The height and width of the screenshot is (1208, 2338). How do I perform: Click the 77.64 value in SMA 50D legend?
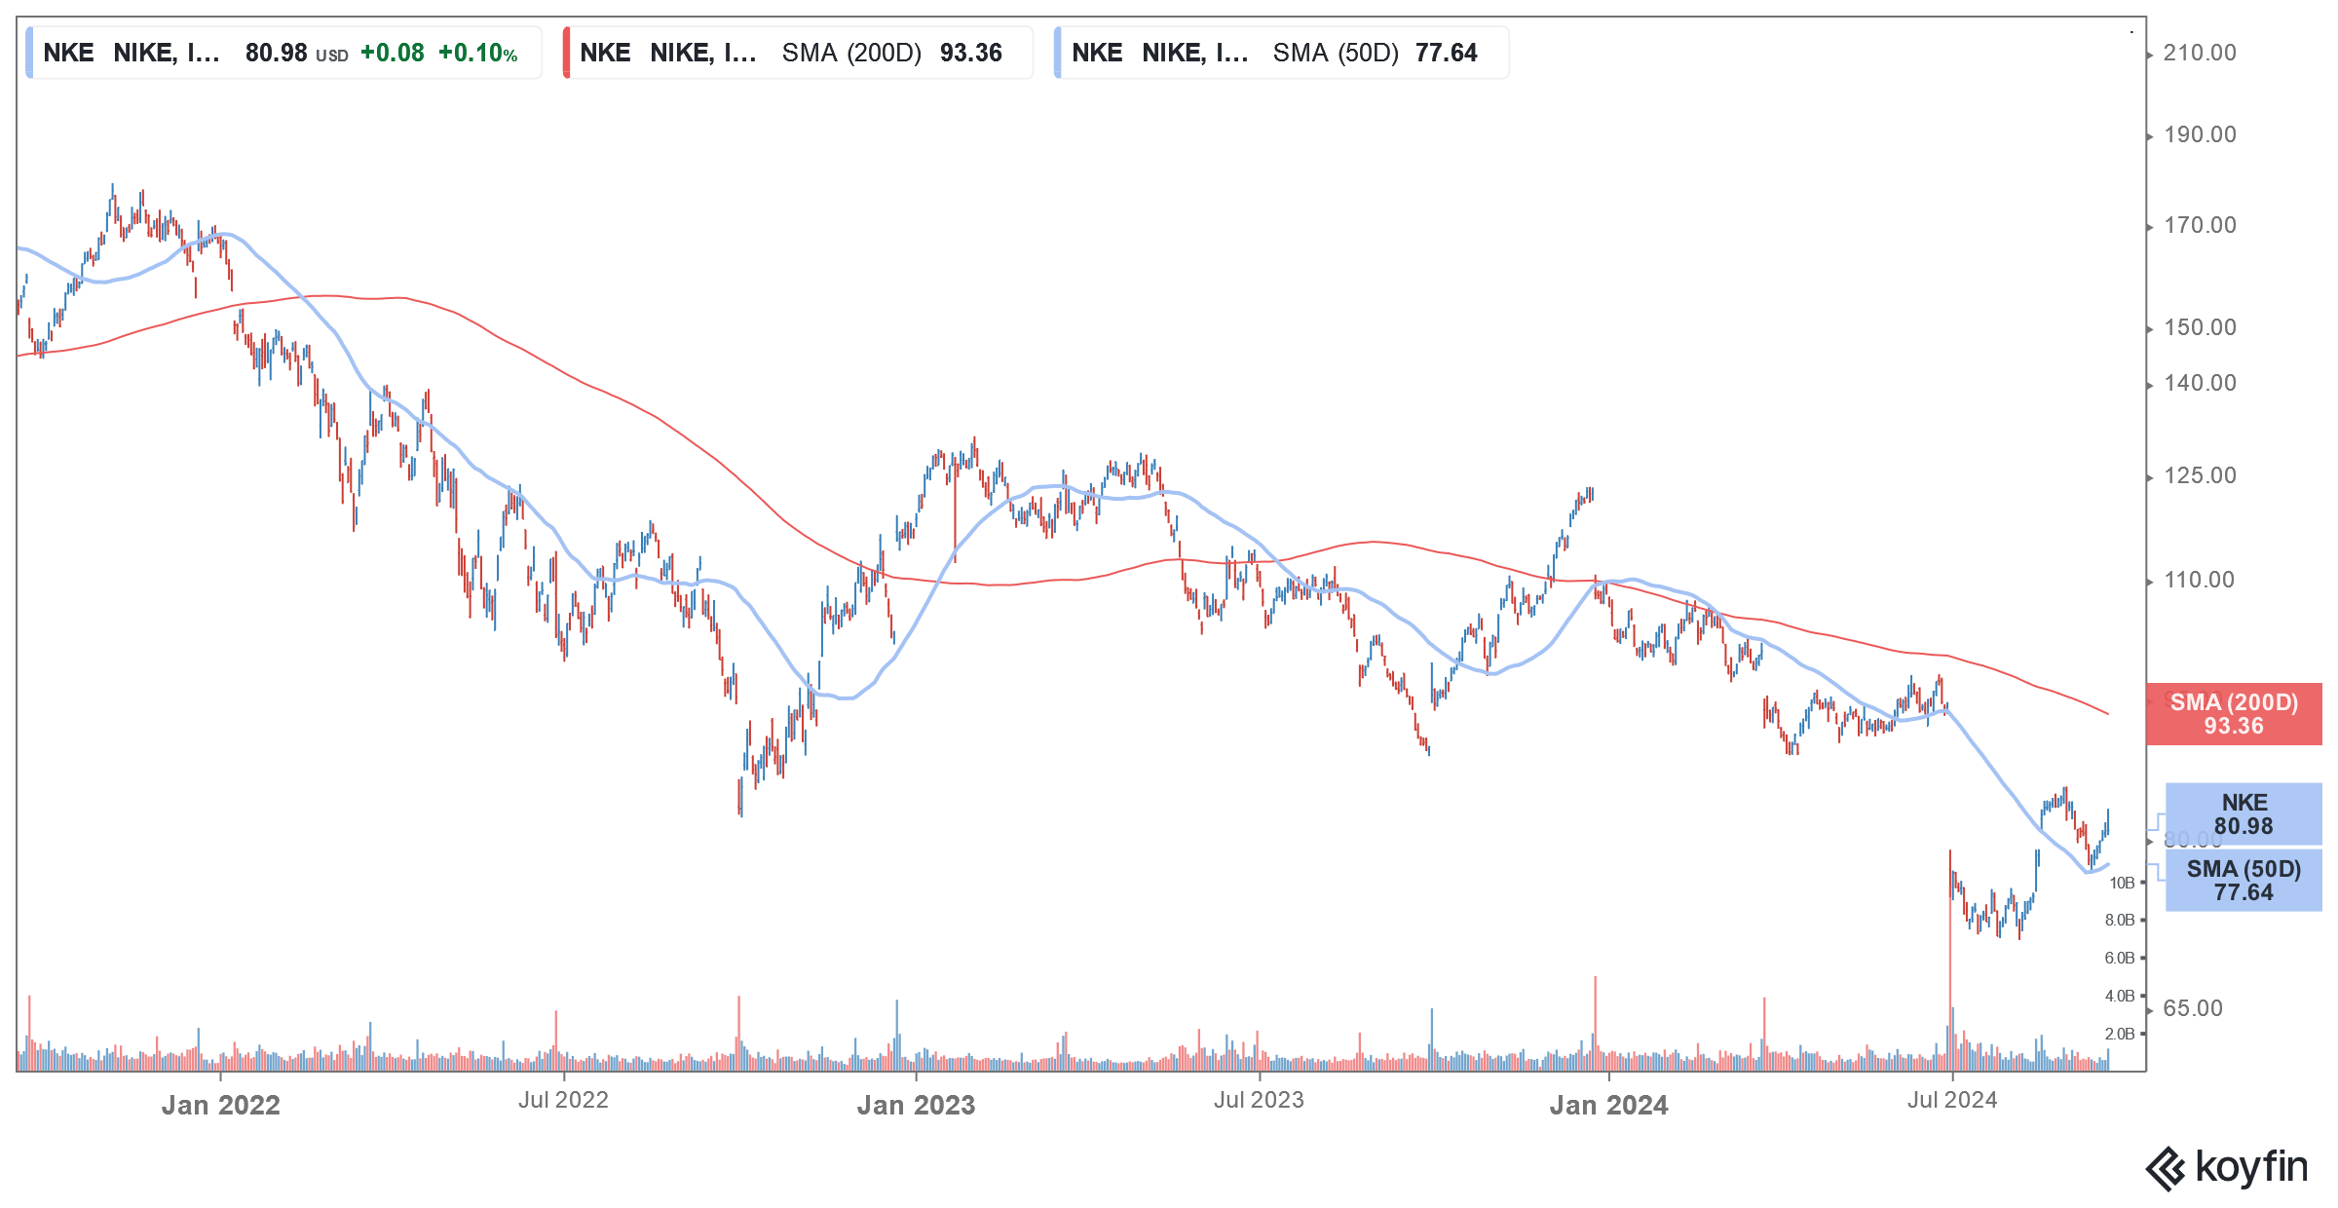pos(1447,53)
